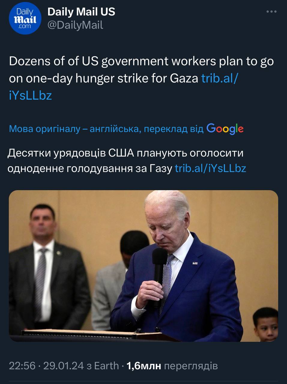This screenshot has height=384, width=287.
Task: View the 1,6млн переглядів count
Action: coord(172,366)
